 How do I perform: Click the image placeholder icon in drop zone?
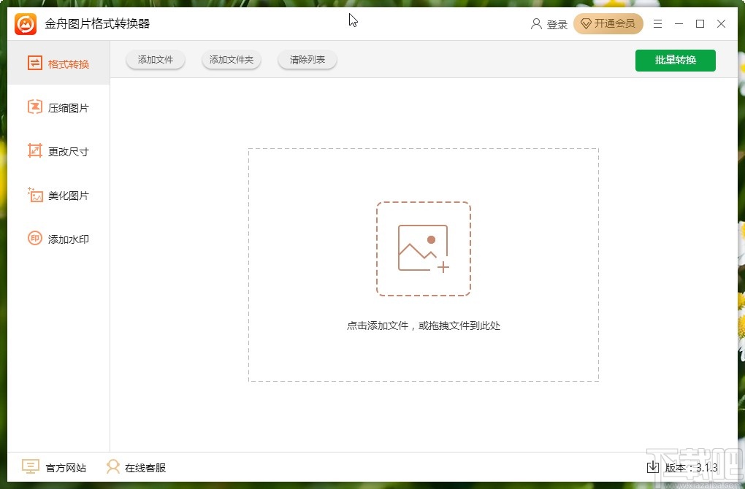coord(424,247)
